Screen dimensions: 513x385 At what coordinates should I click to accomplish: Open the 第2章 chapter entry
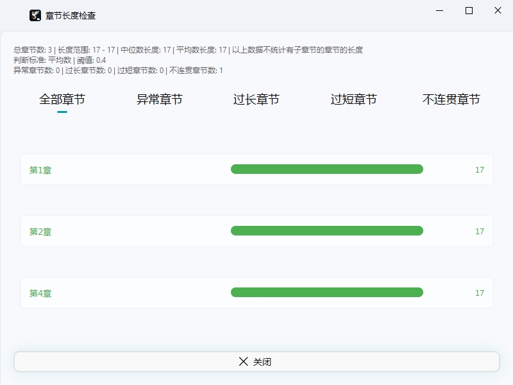point(40,232)
